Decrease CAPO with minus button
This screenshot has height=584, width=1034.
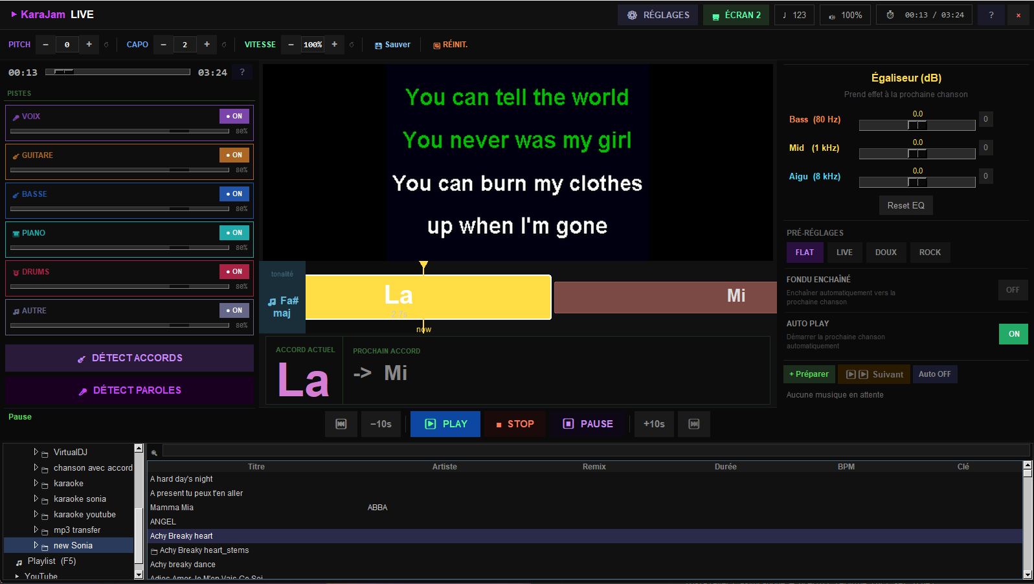pyautogui.click(x=163, y=45)
